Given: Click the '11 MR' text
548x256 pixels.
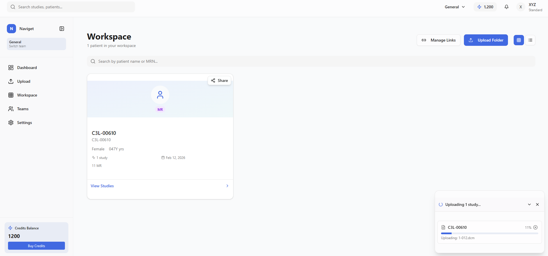Looking at the screenshot, I should pyautogui.click(x=97, y=166).
